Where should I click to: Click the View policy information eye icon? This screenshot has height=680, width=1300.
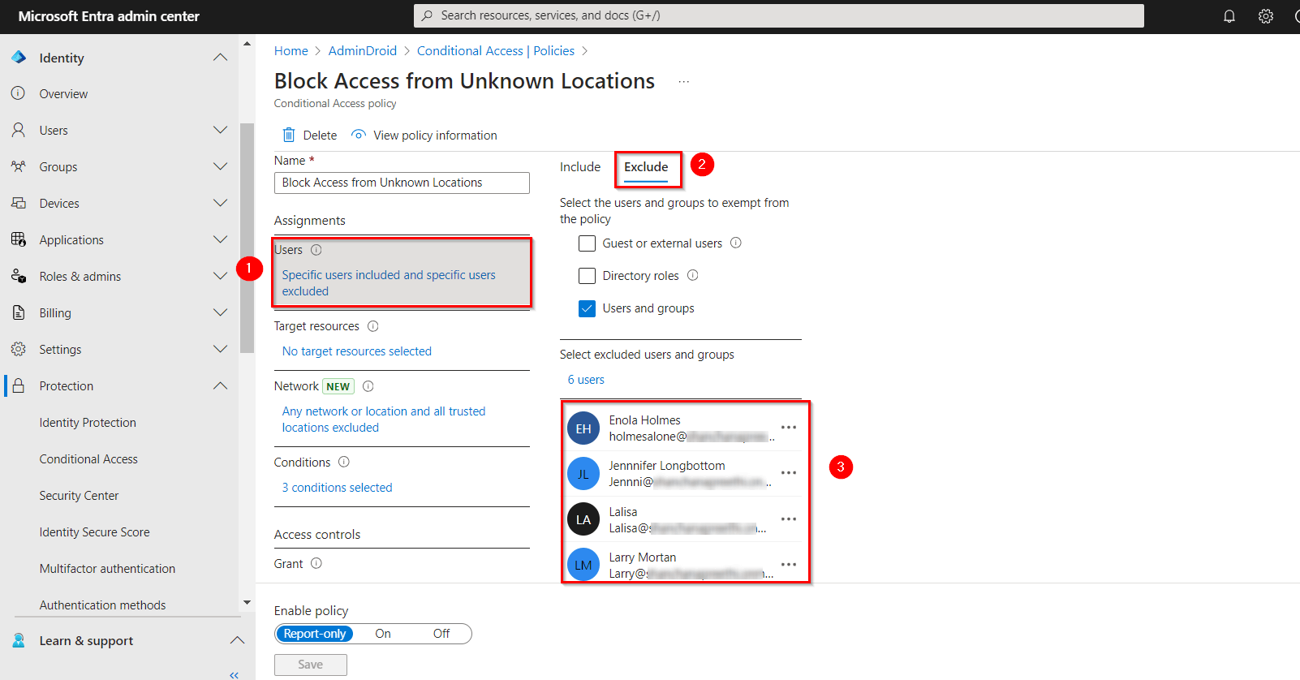[358, 135]
